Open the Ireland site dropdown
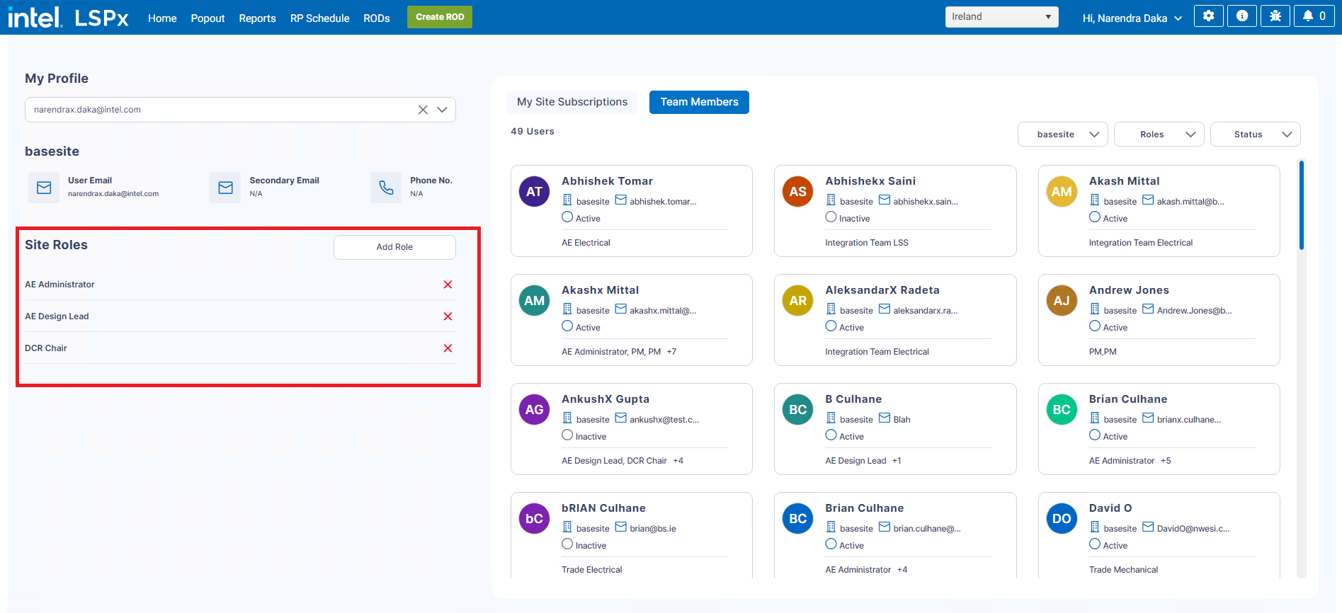 (x=1001, y=17)
